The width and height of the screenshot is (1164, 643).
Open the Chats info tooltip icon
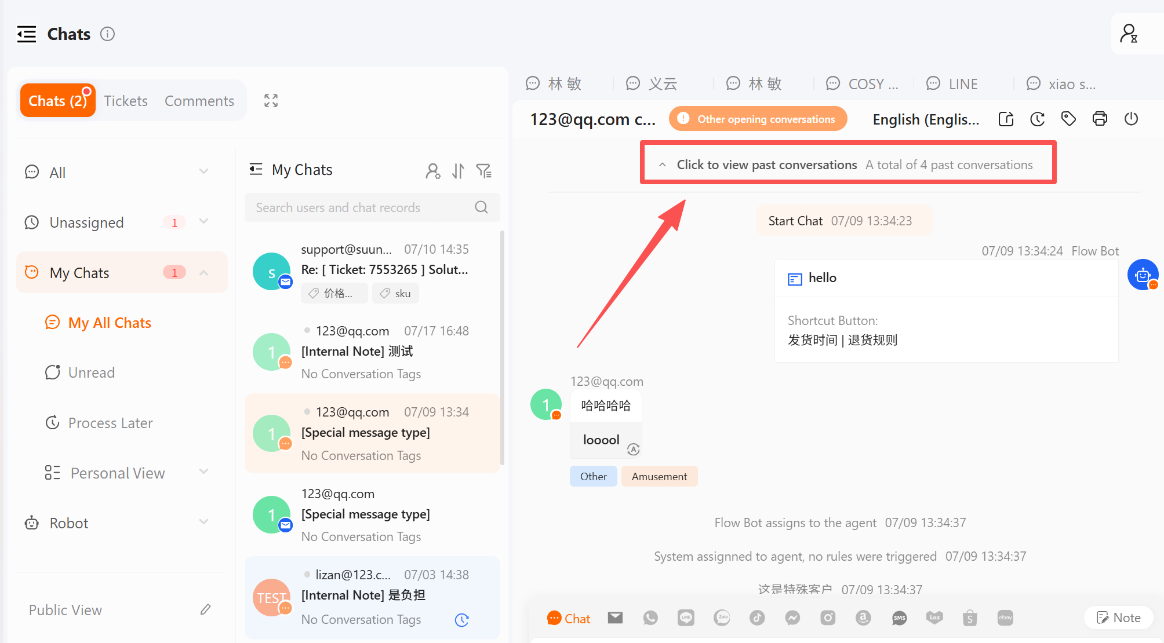coord(107,34)
